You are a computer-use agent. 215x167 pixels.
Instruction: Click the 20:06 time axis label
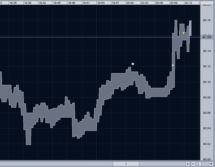(x=159, y=3)
